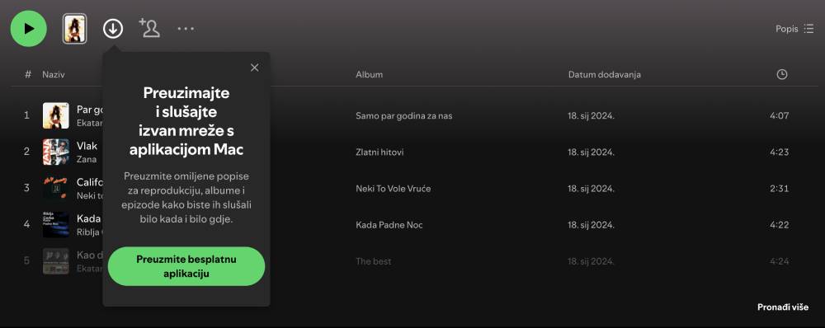Open album Samo par godina za nas
Screen dimensions: 825x328
click(x=404, y=115)
